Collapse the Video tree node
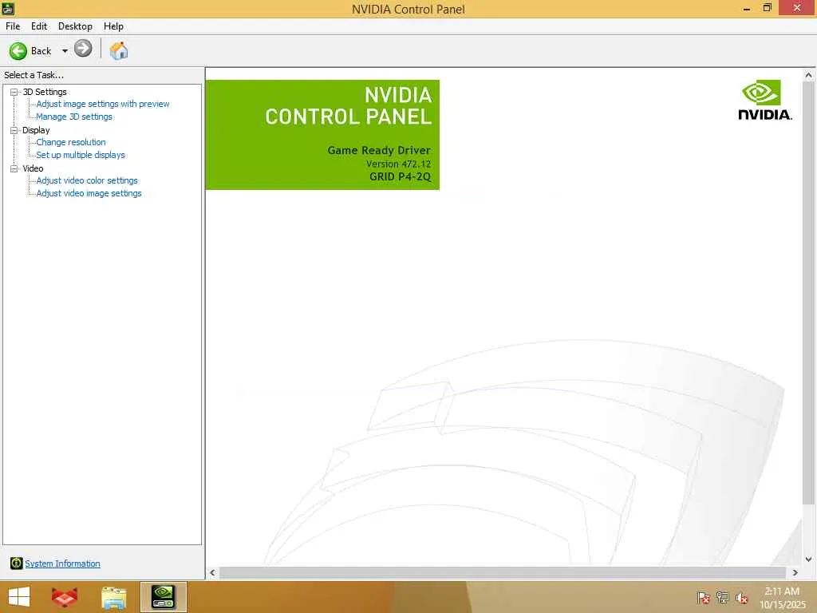 [14, 169]
